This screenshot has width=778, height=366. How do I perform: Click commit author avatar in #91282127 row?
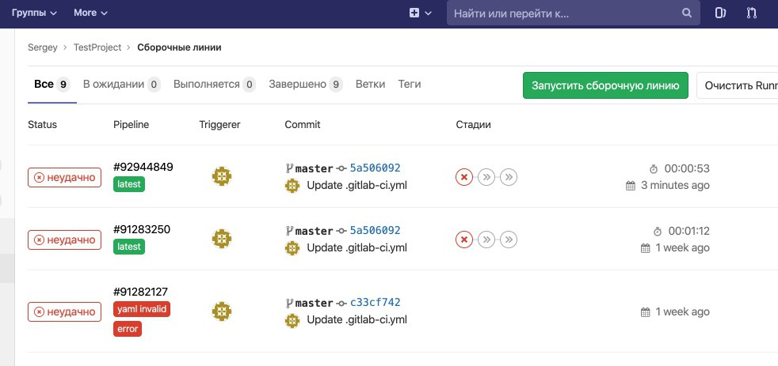[x=292, y=320]
